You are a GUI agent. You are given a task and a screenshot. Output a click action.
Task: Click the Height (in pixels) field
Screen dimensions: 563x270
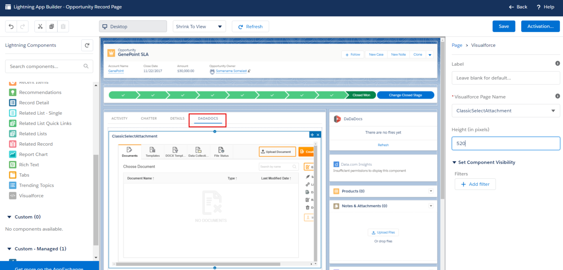(x=506, y=143)
